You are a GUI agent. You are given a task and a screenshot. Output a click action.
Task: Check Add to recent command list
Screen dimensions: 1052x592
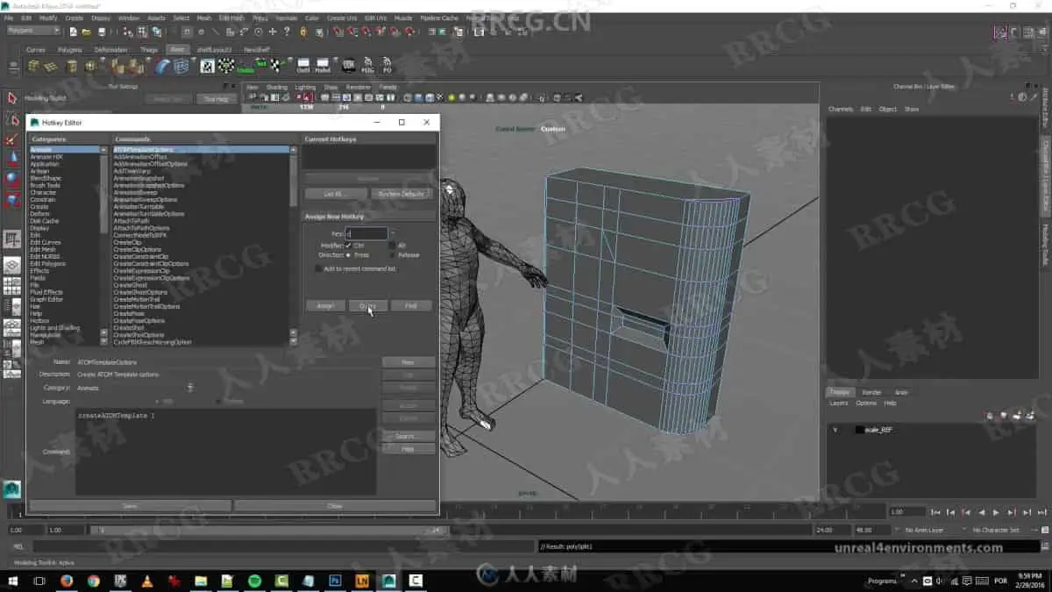[318, 268]
